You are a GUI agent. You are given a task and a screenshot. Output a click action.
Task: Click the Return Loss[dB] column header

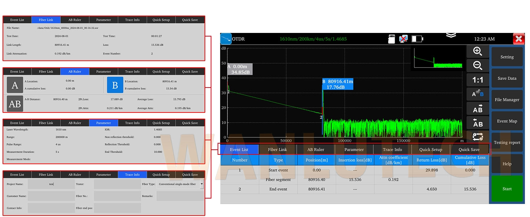click(x=432, y=160)
